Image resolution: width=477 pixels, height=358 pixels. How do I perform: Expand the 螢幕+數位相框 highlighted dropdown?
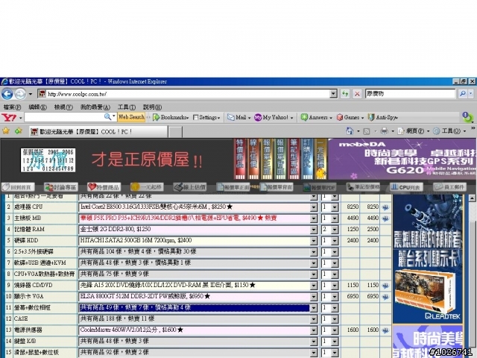click(x=313, y=308)
